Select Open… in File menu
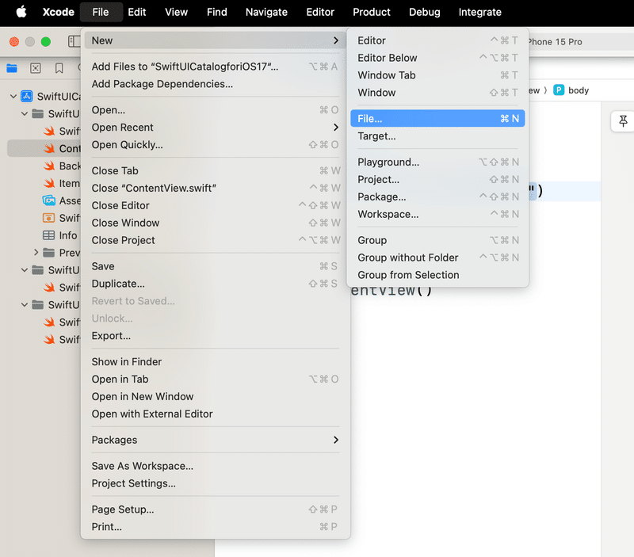The image size is (634, 557). (x=216, y=110)
